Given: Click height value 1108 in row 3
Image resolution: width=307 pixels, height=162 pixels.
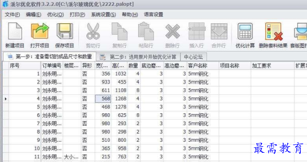Looking at the screenshot, I should [121, 90].
